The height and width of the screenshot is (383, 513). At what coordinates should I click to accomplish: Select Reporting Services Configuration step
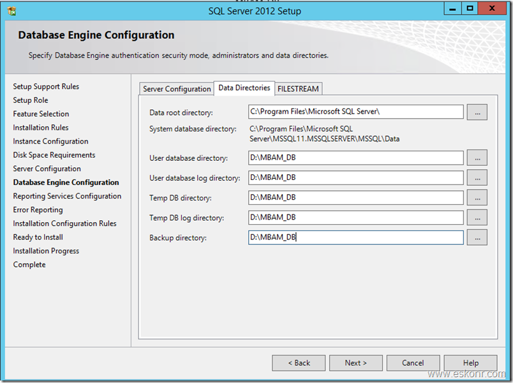[67, 196]
